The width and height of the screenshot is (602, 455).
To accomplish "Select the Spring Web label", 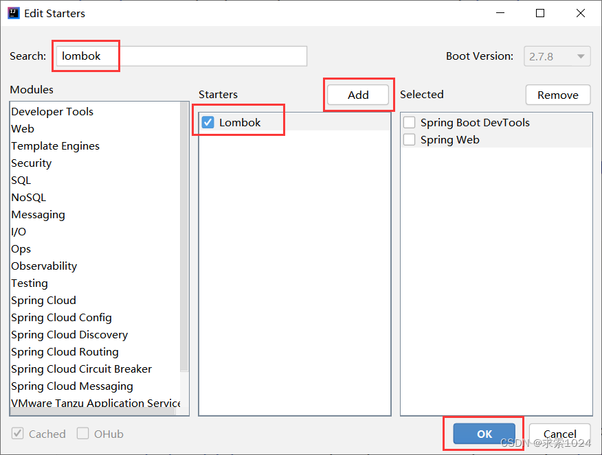I will [449, 139].
